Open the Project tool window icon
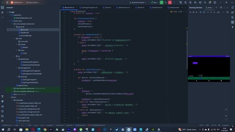The image size is (235, 132). point(3,7)
